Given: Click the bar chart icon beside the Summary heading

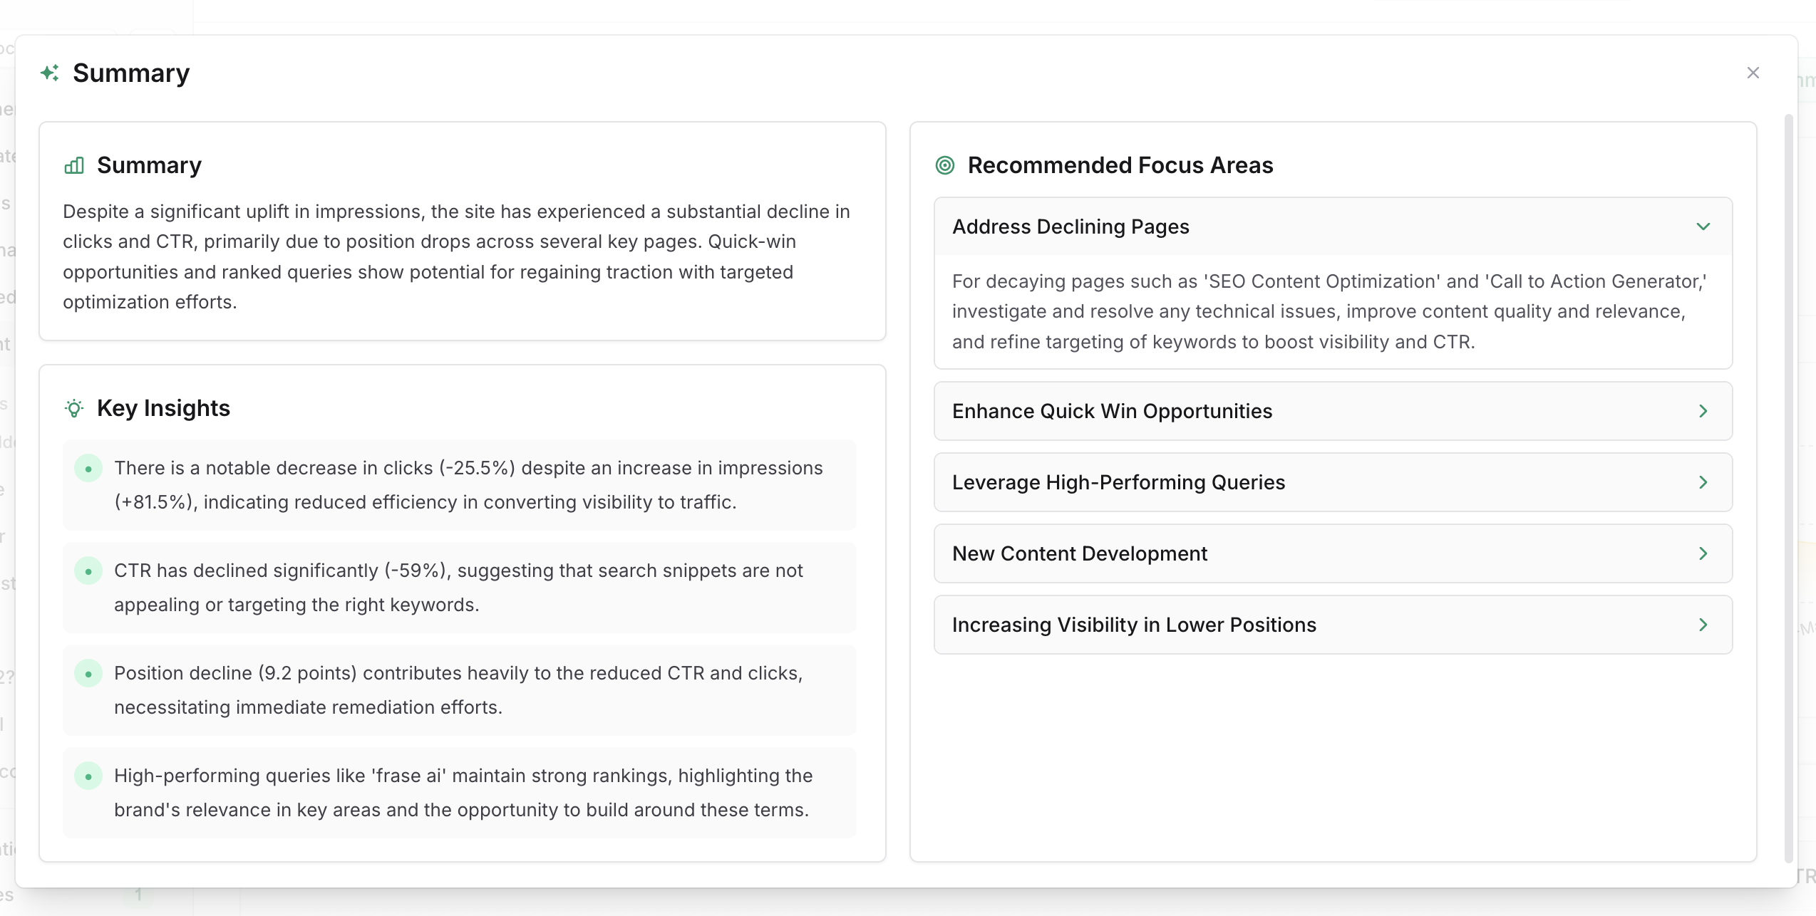Looking at the screenshot, I should point(74,165).
